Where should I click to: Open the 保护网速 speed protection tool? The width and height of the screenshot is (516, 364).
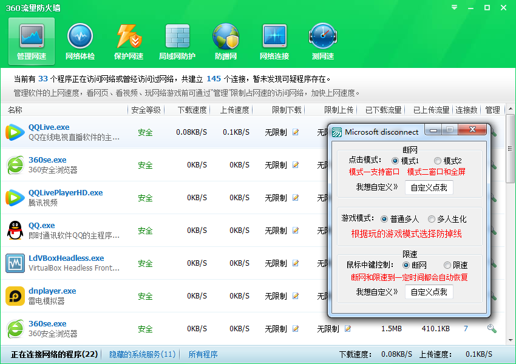(x=129, y=41)
